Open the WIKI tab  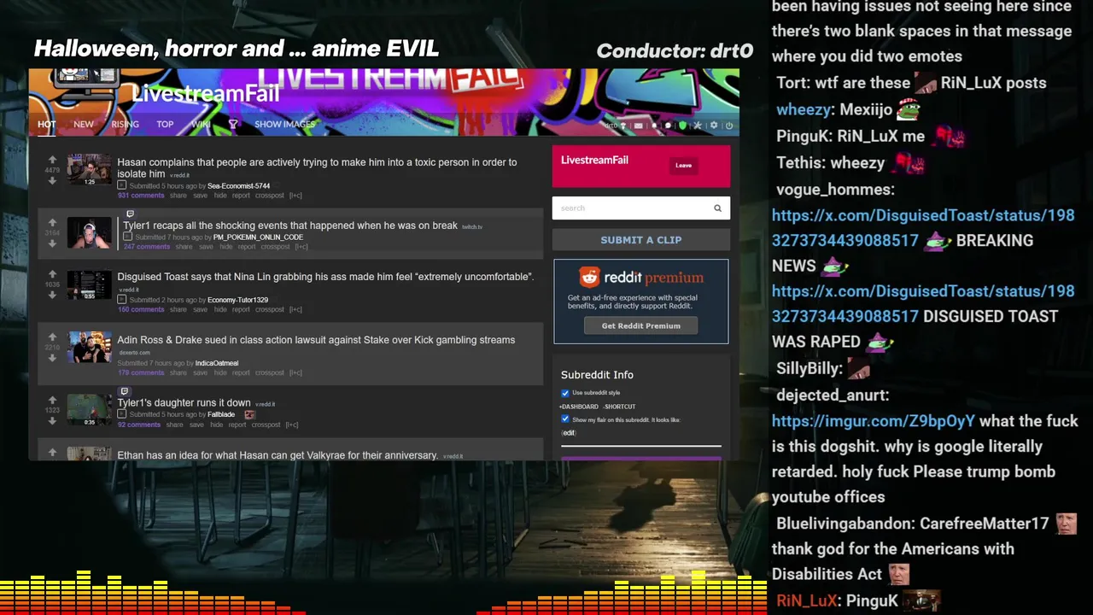coord(201,125)
